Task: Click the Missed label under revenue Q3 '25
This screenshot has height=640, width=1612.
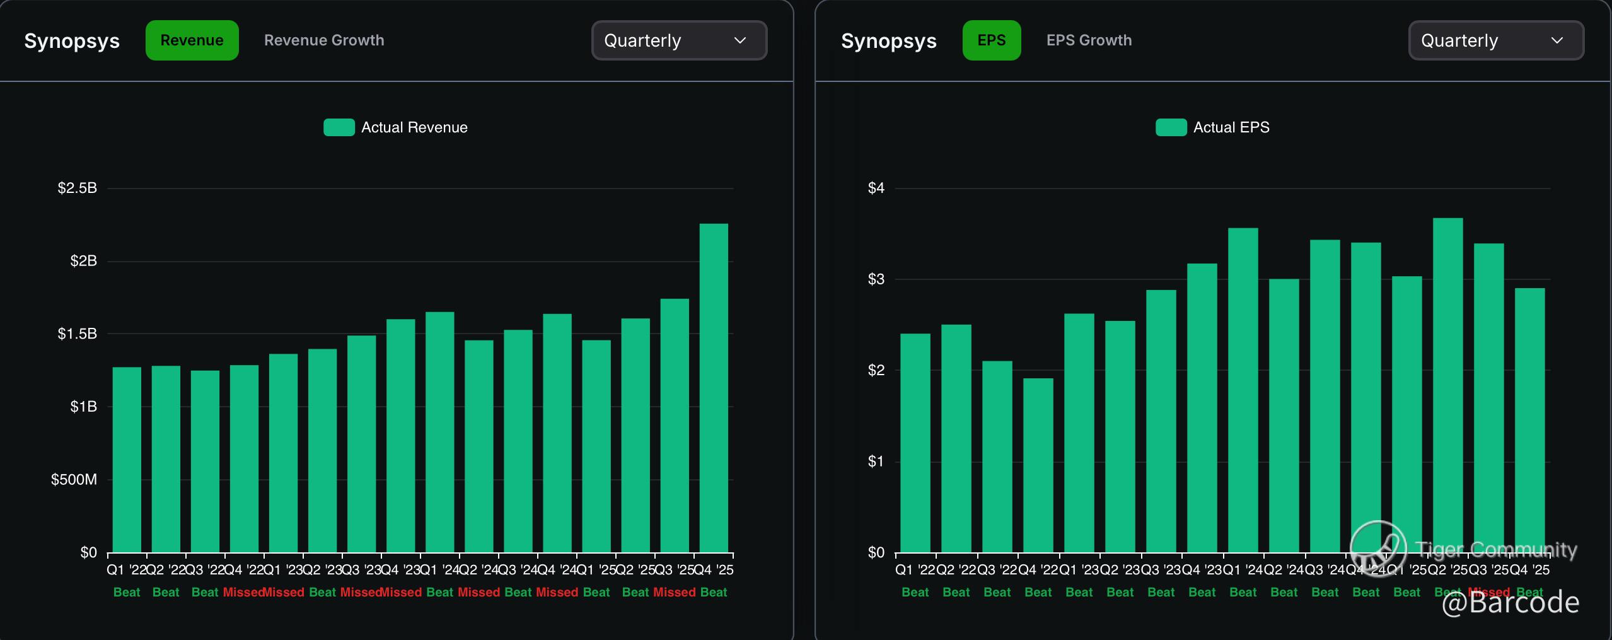Action: (675, 593)
